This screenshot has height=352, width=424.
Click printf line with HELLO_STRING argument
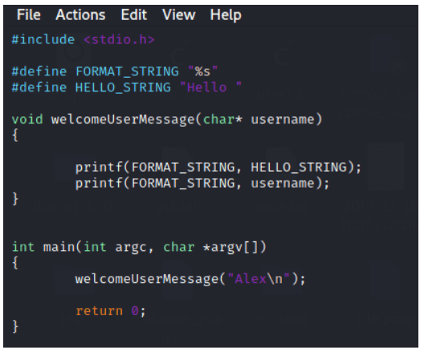[218, 168]
